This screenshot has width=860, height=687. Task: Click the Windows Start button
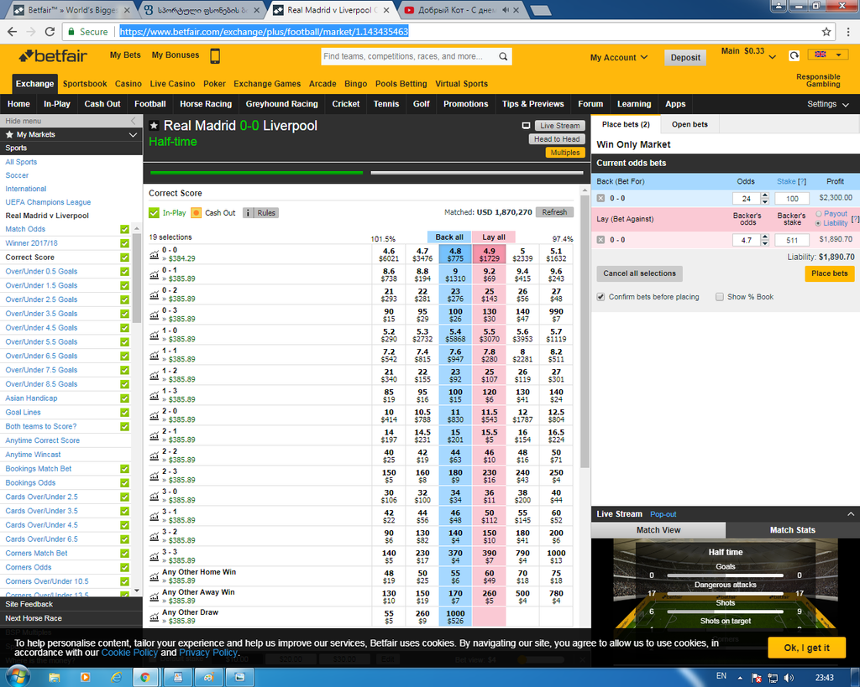pyautogui.click(x=17, y=678)
